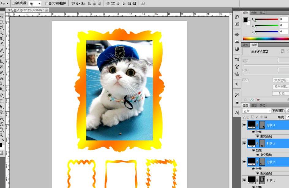Enable the 自动选择 checkbox
This screenshot has width=289, height=188.
tap(13, 3)
